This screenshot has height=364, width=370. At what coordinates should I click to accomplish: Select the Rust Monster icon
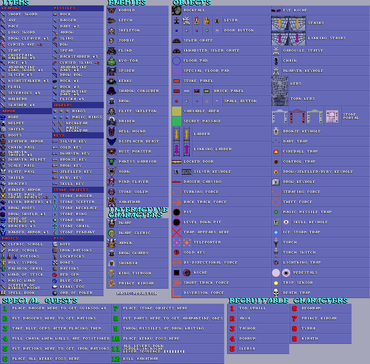click(112, 152)
